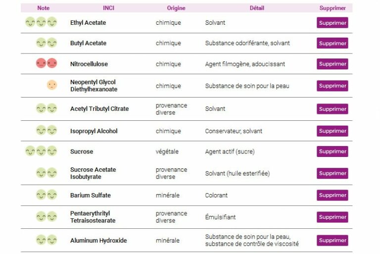The height and width of the screenshot is (254, 380).
Task: Click the green smiley rating for Ethyl Acetate
Action: pyautogui.click(x=41, y=22)
